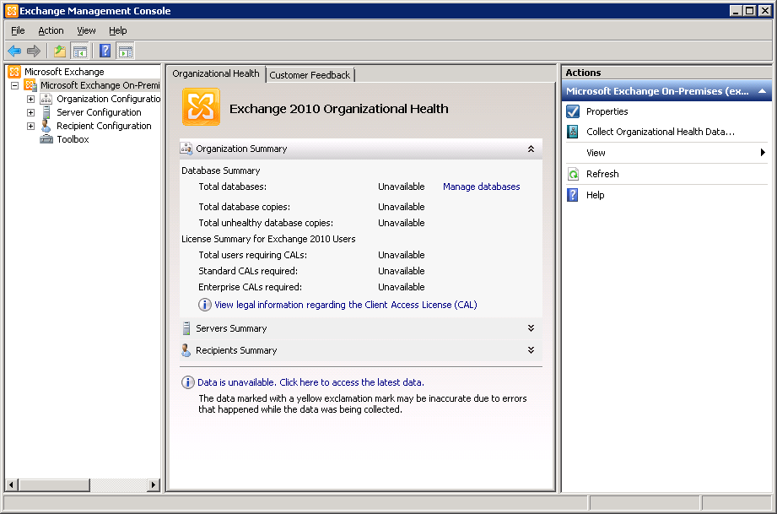This screenshot has width=777, height=514.
Task: Click the Exchange Management Console title bar icon
Action: (x=12, y=11)
